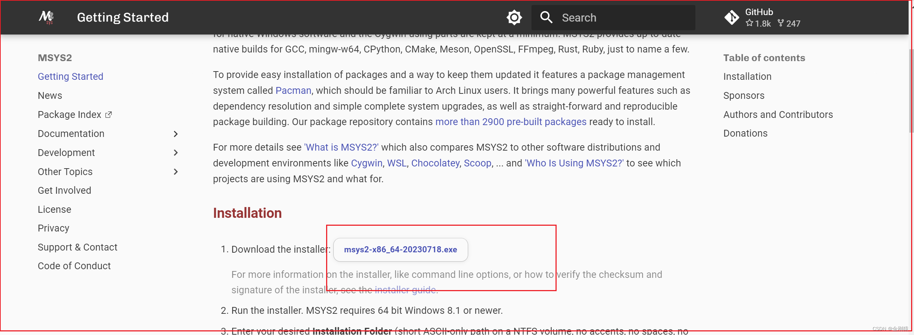Download msys2-x86_64-20230718.exe installer
This screenshot has width=914, height=335.
[401, 249]
